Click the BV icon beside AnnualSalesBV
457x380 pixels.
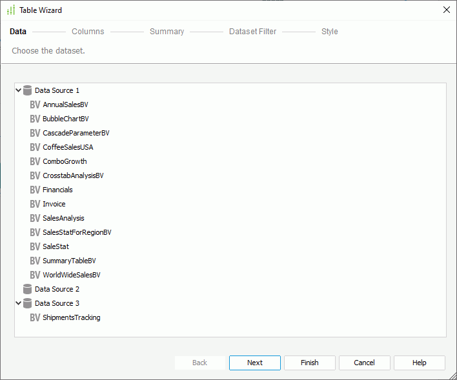[35, 105]
